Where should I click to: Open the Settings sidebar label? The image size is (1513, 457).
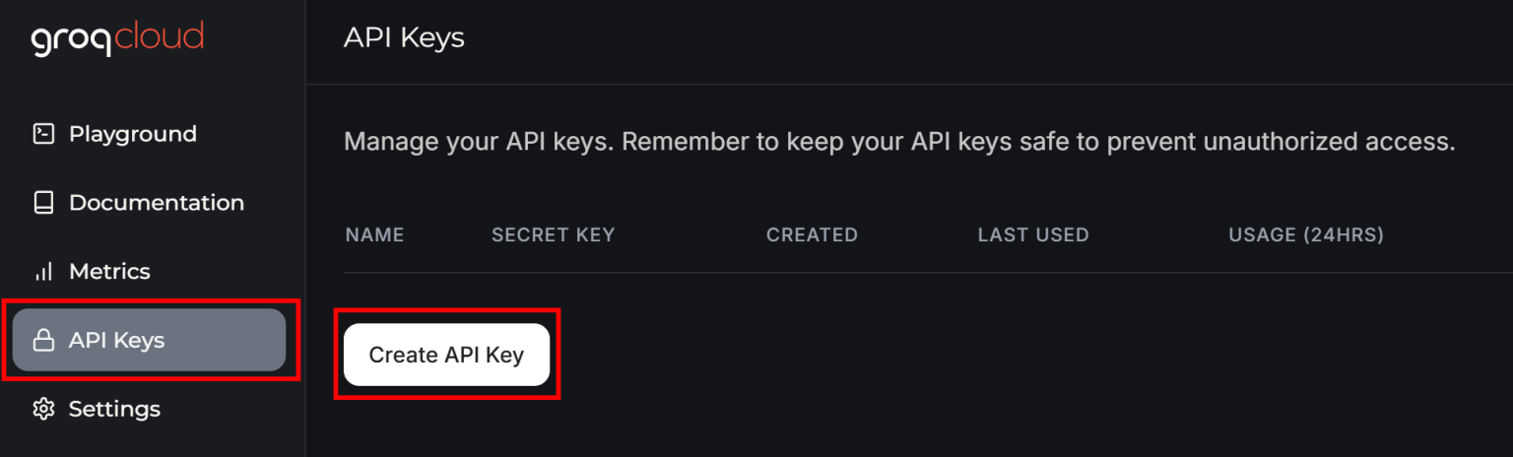click(x=114, y=409)
